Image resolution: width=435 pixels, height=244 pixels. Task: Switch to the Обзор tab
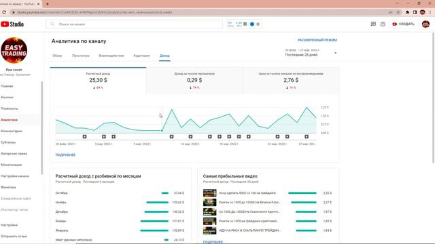[x=57, y=56]
